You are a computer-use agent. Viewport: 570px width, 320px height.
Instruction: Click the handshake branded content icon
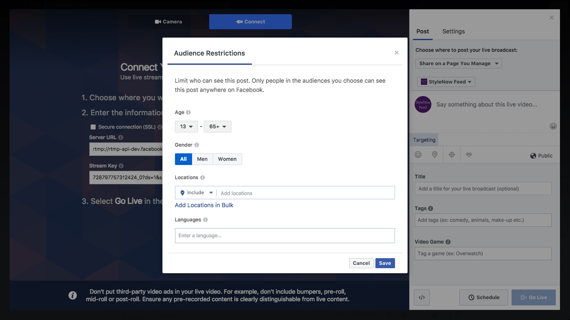pyautogui.click(x=469, y=155)
